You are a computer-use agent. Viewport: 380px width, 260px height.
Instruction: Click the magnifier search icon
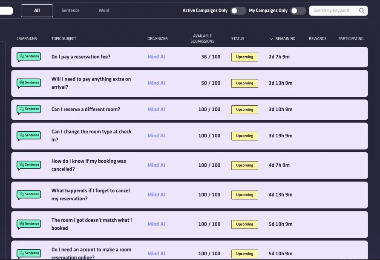(x=362, y=11)
